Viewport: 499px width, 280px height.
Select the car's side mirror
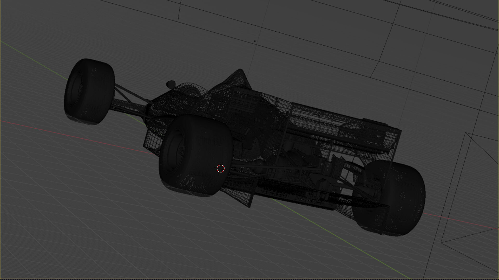coord(170,84)
